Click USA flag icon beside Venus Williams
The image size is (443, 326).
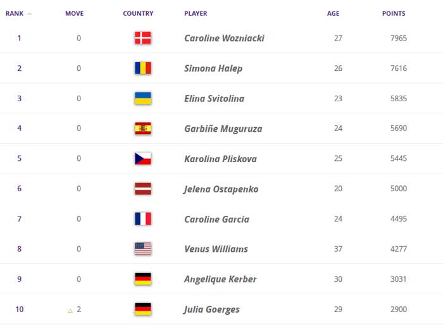142,249
